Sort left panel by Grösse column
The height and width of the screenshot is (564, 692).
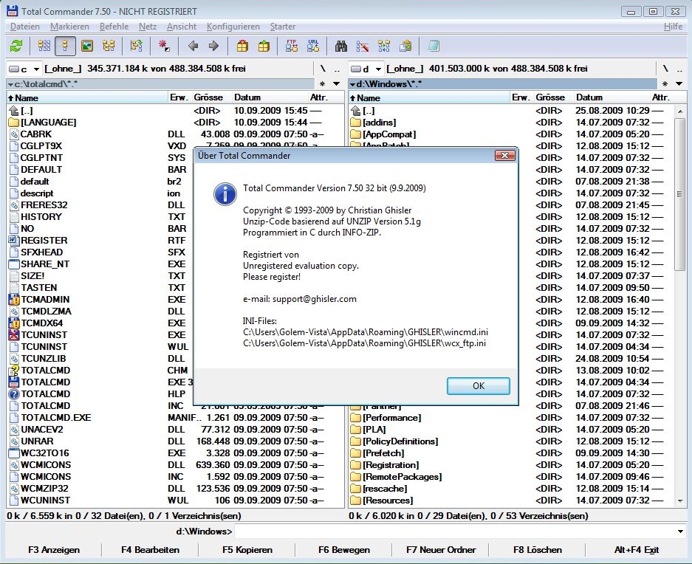pos(212,97)
